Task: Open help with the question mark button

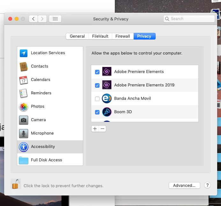Action: (x=207, y=185)
